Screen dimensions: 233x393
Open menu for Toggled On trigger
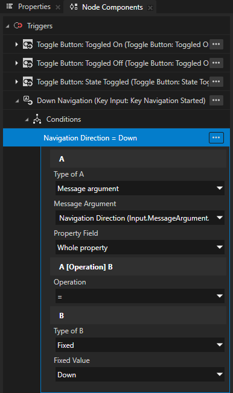216,45
